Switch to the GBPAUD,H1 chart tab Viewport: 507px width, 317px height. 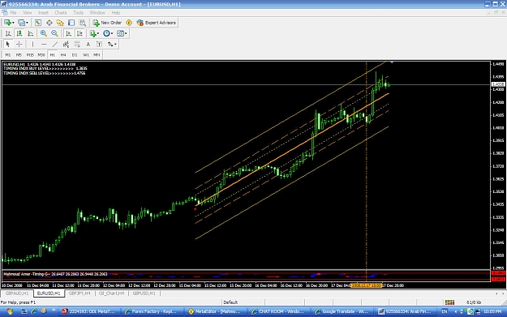click(17, 293)
